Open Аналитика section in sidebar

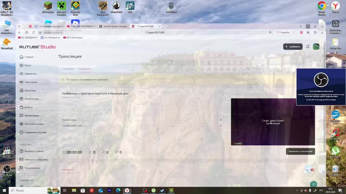28,90
